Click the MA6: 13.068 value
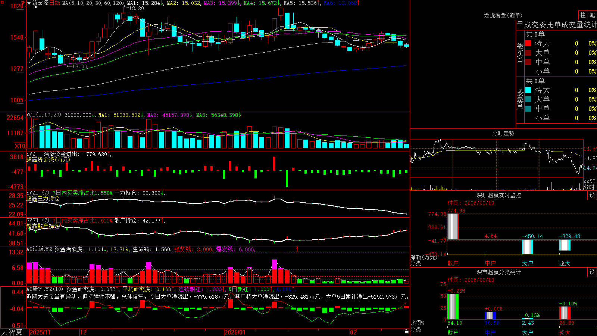The width and height of the screenshot is (597, 336). (342, 3)
